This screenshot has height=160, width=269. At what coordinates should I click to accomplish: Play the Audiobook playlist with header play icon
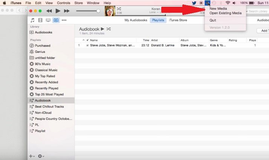(x=102, y=29)
